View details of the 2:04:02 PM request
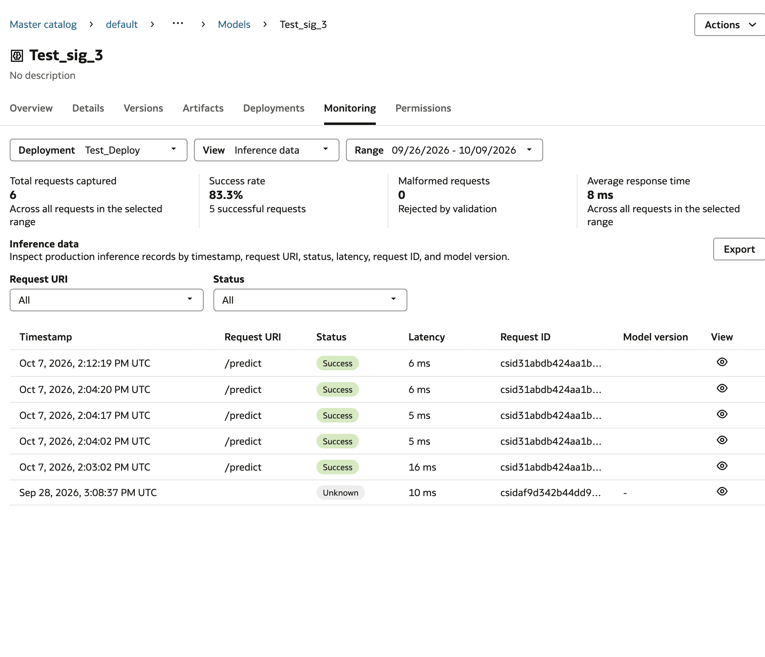 coord(722,440)
